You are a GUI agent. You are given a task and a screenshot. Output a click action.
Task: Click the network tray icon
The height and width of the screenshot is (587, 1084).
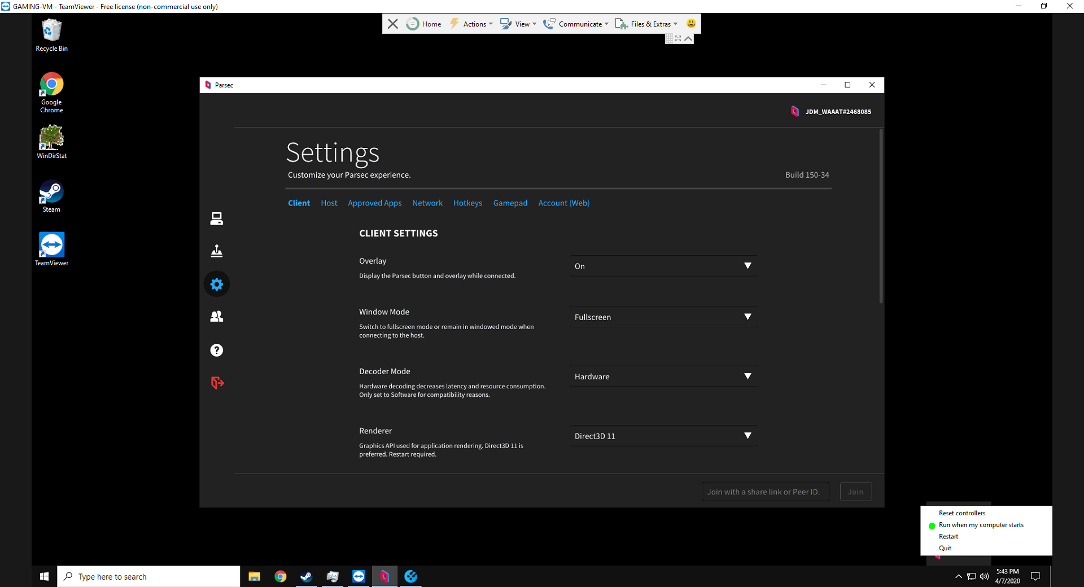tap(971, 576)
